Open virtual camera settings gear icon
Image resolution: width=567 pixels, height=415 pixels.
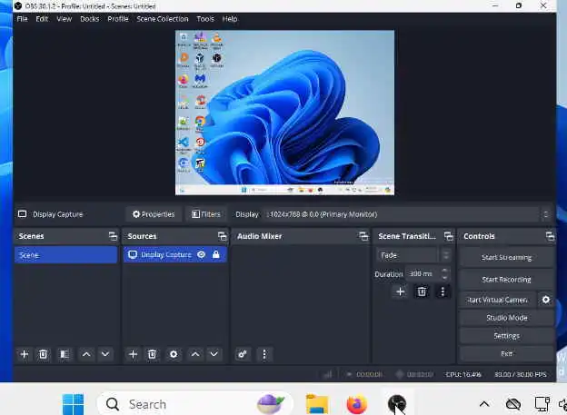pos(546,300)
